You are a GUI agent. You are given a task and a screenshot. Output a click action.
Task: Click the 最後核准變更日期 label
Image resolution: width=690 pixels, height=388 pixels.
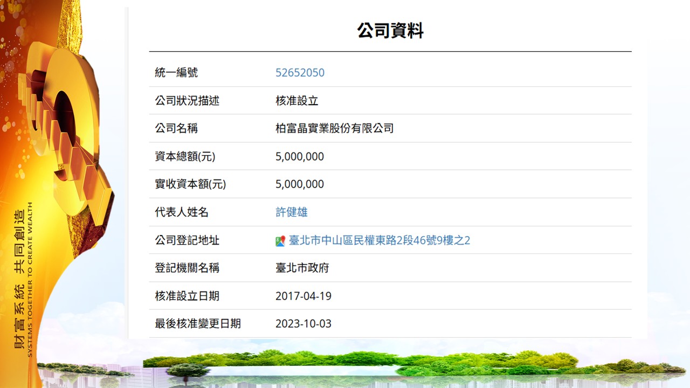(198, 324)
